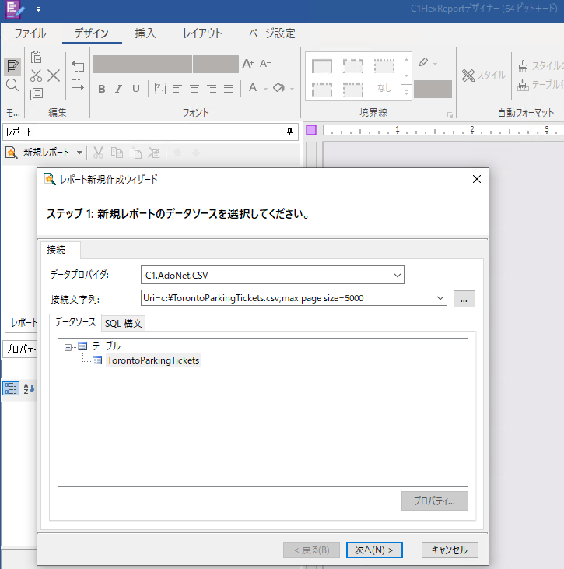Align text left
The image size is (564, 569).
(x=177, y=89)
